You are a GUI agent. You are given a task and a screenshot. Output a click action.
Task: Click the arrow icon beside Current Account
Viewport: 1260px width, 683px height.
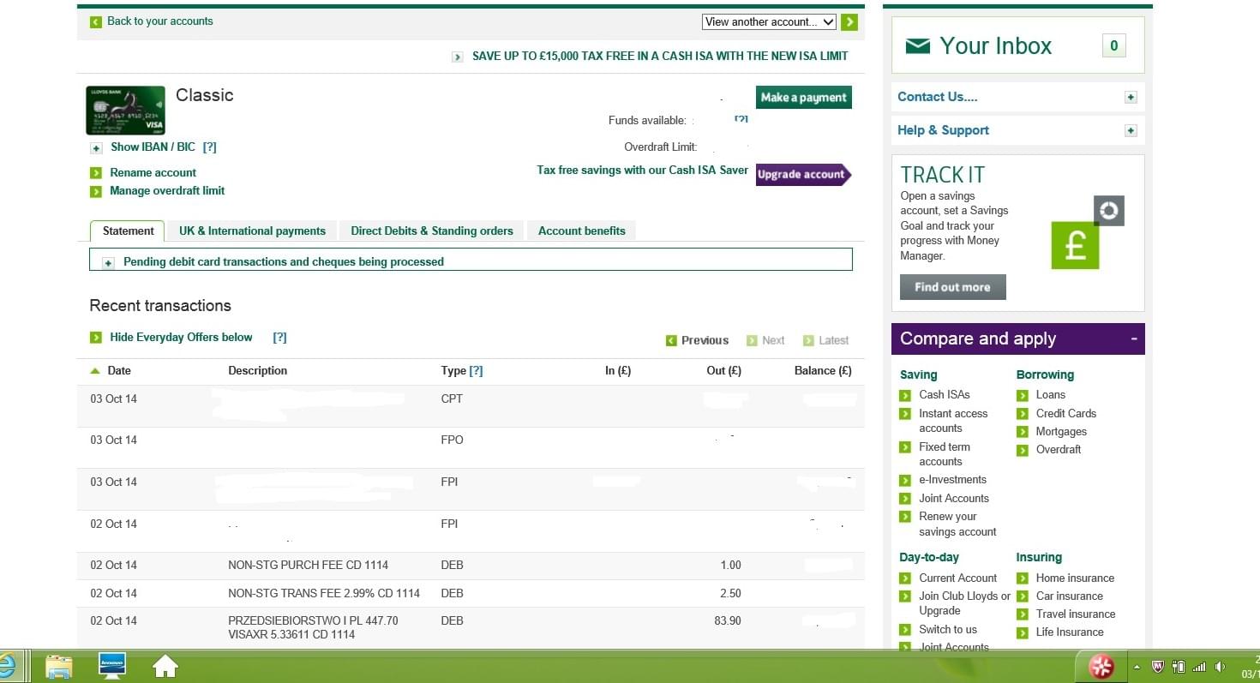pyautogui.click(x=905, y=578)
